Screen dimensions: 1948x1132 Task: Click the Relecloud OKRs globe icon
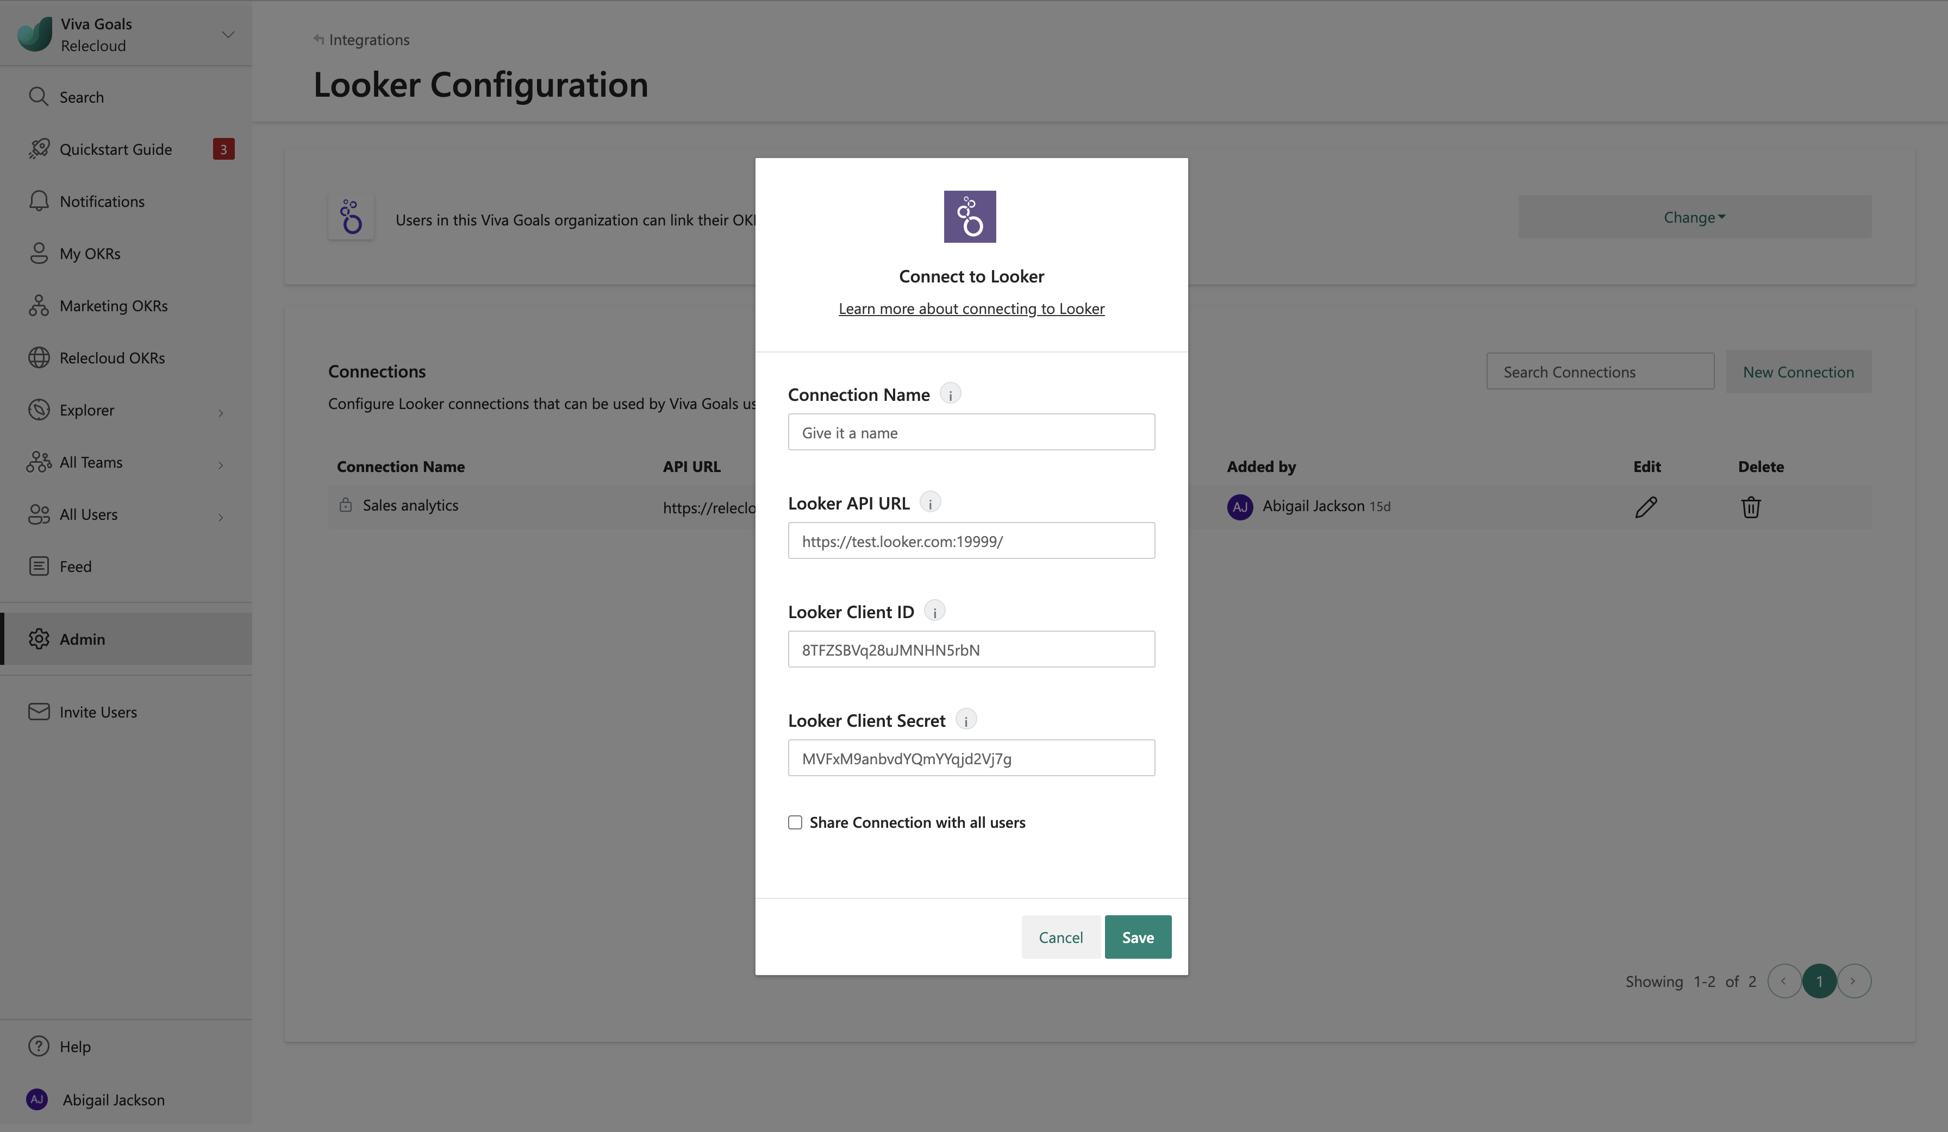pos(39,358)
